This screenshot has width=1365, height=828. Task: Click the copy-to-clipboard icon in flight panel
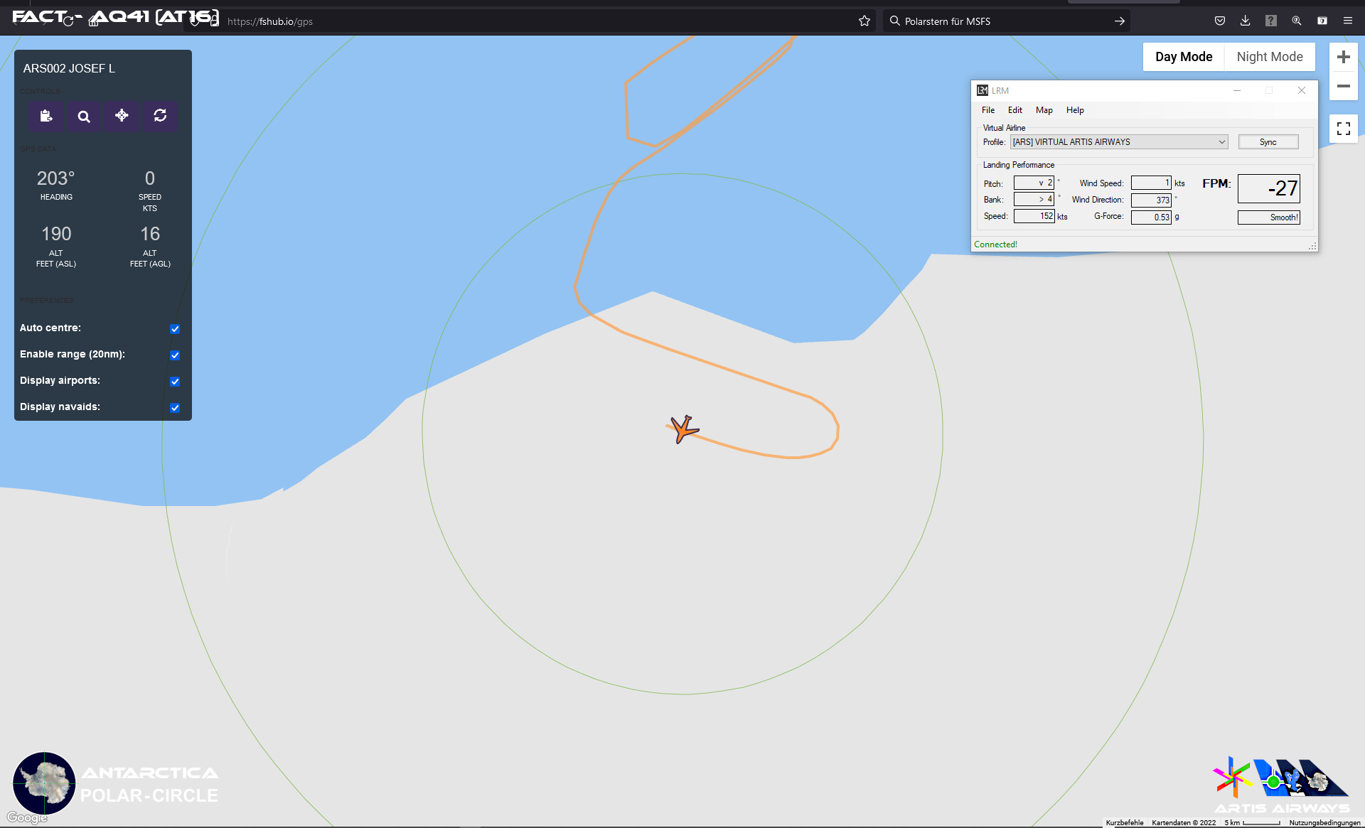46,116
